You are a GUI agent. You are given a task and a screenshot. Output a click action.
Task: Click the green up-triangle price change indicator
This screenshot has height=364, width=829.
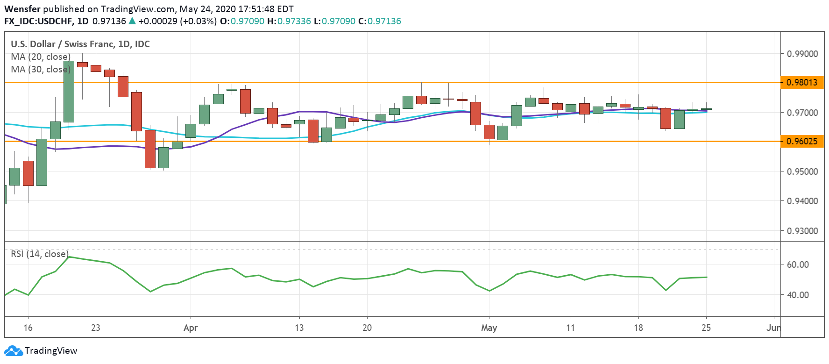click(x=132, y=21)
